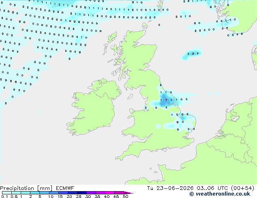
Task: Click the 1–2 mm legend color box
Action: click(26, 193)
